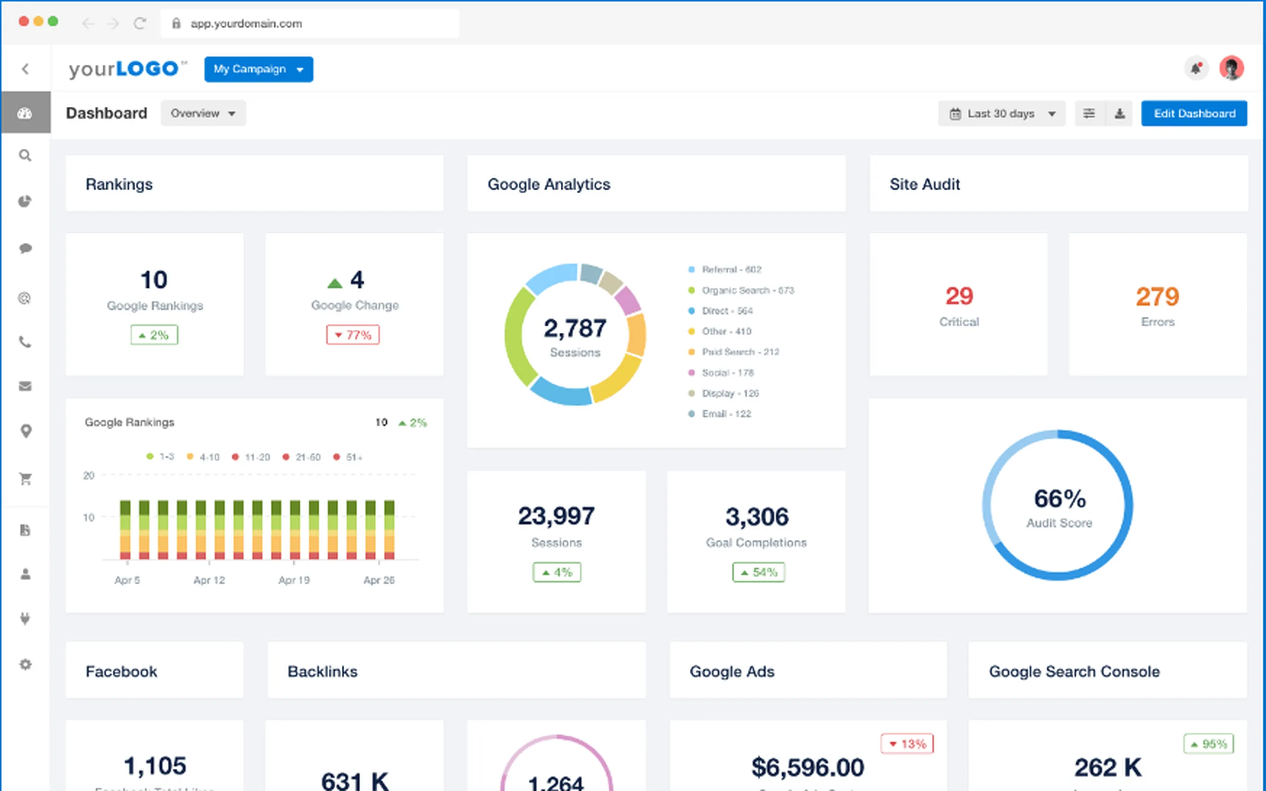Open the dashboard filter settings icon
Image resolution: width=1266 pixels, height=791 pixels.
[x=1089, y=114]
